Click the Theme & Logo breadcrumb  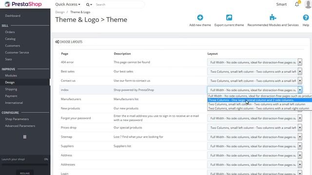click(x=80, y=12)
